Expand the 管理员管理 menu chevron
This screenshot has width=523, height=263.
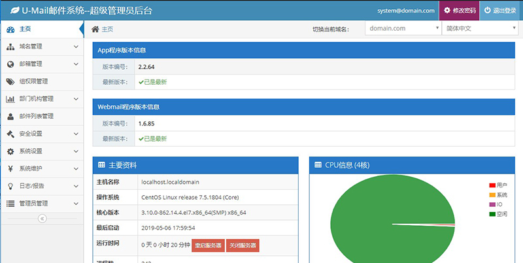76,204
